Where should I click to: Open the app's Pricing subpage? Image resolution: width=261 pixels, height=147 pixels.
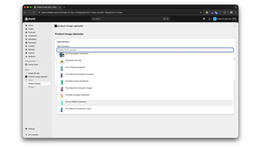click(x=31, y=87)
